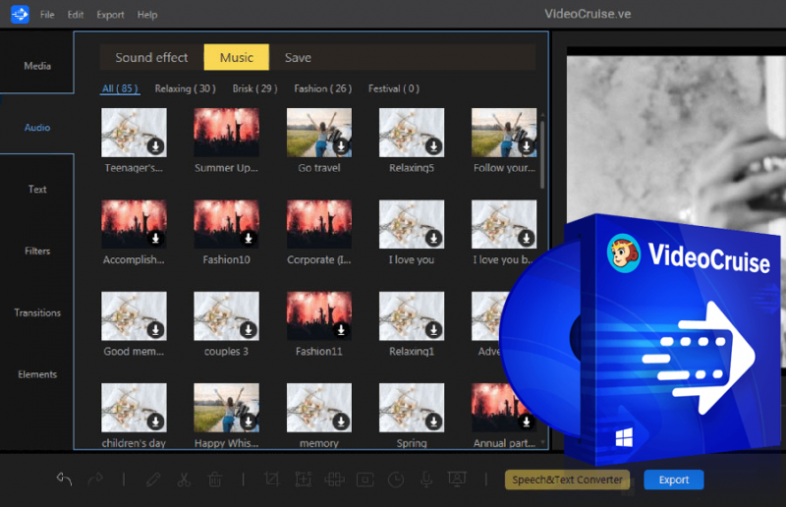786x507 pixels.
Task: Download the Go travel track
Action: pyautogui.click(x=341, y=146)
